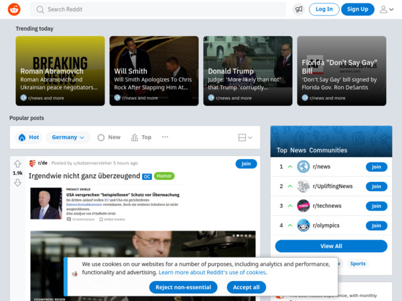Open the r/news community link

[322, 167]
